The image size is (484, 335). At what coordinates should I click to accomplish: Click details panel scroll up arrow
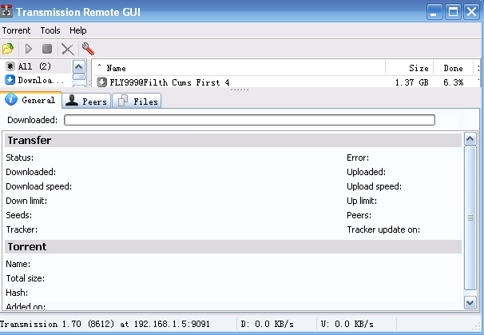[470, 139]
